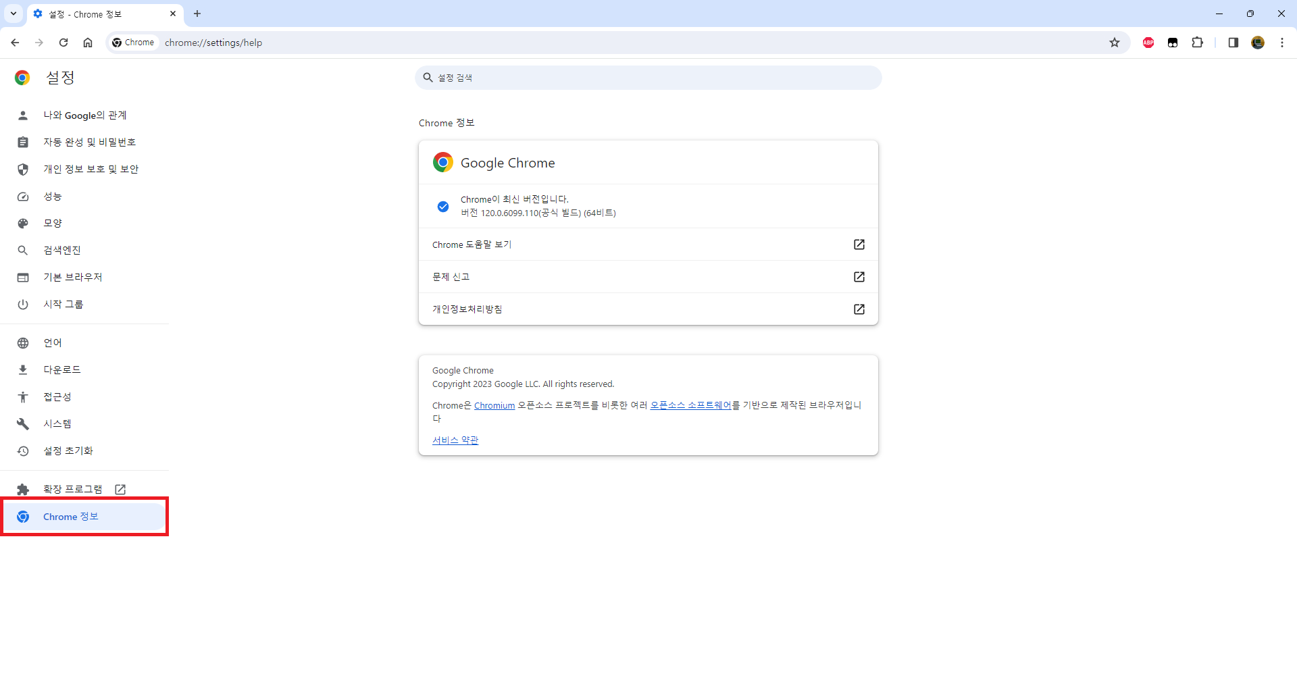Click the globe icon next to 언어
The height and width of the screenshot is (697, 1297).
point(23,343)
